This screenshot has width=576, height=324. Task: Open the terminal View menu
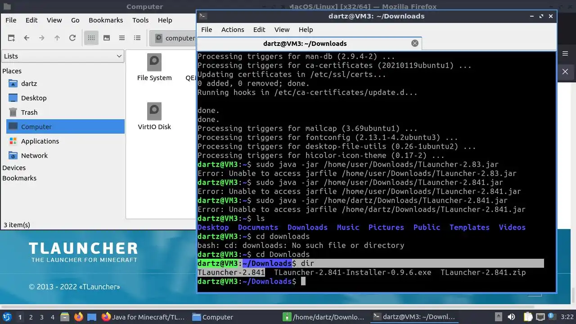282,30
